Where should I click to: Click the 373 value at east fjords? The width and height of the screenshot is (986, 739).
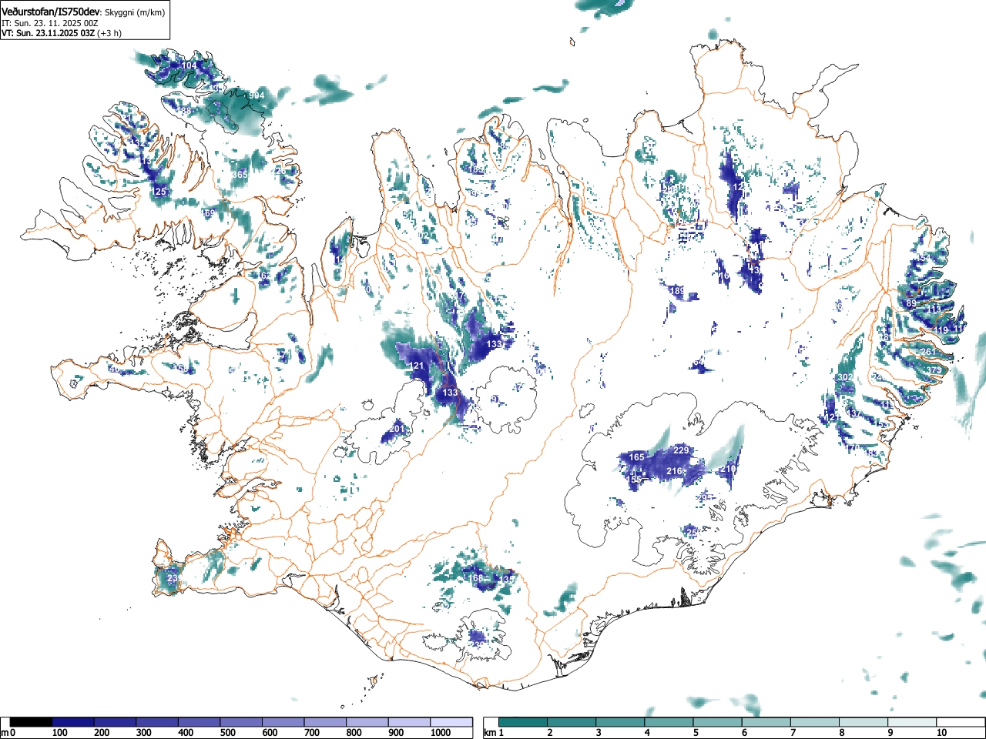coord(934,370)
